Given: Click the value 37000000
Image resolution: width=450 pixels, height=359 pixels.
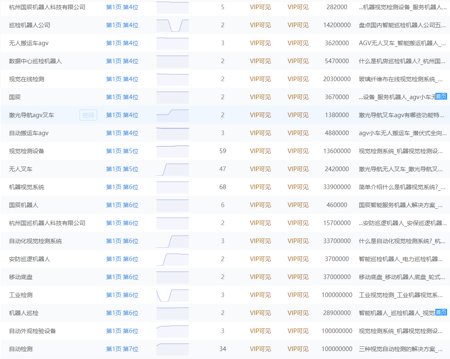Looking at the screenshot, I should (x=337, y=277).
